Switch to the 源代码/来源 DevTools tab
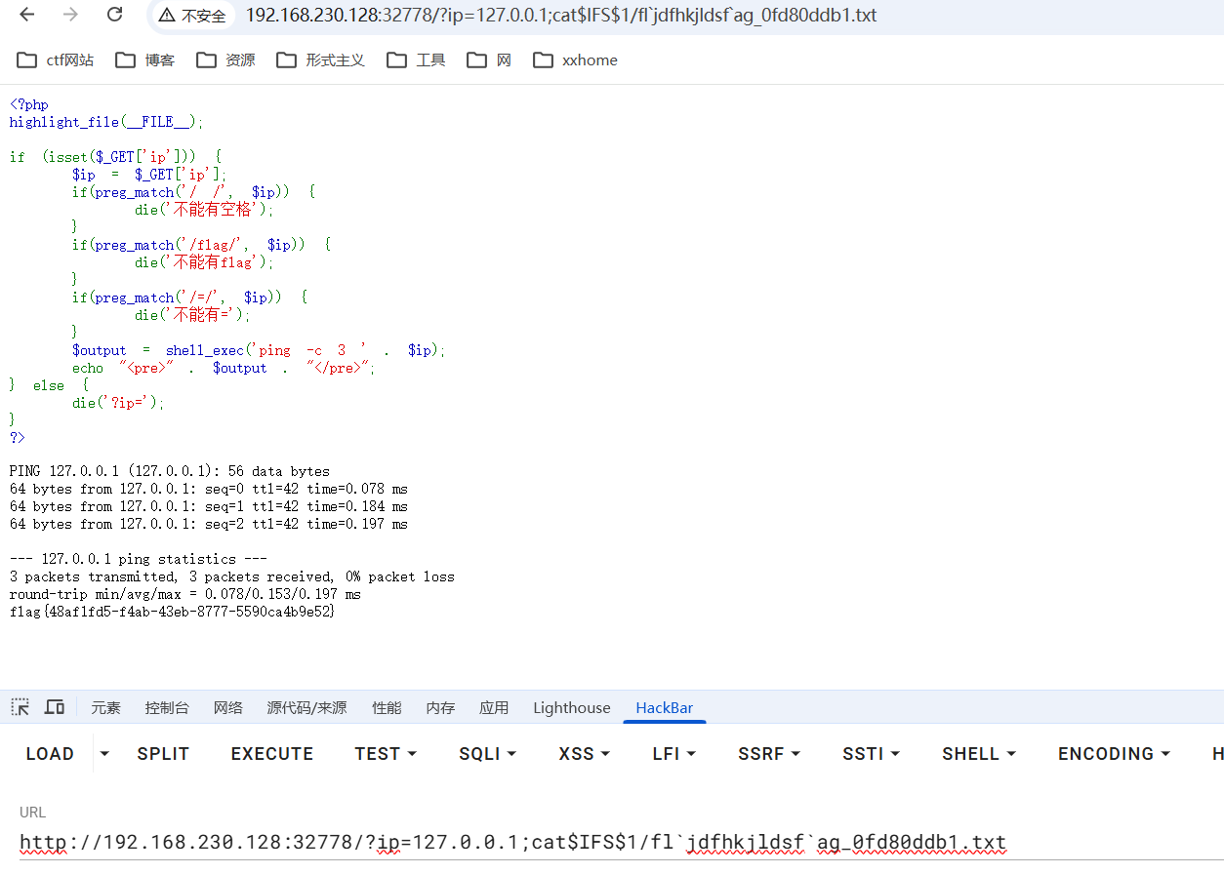This screenshot has width=1224, height=874. [x=306, y=708]
